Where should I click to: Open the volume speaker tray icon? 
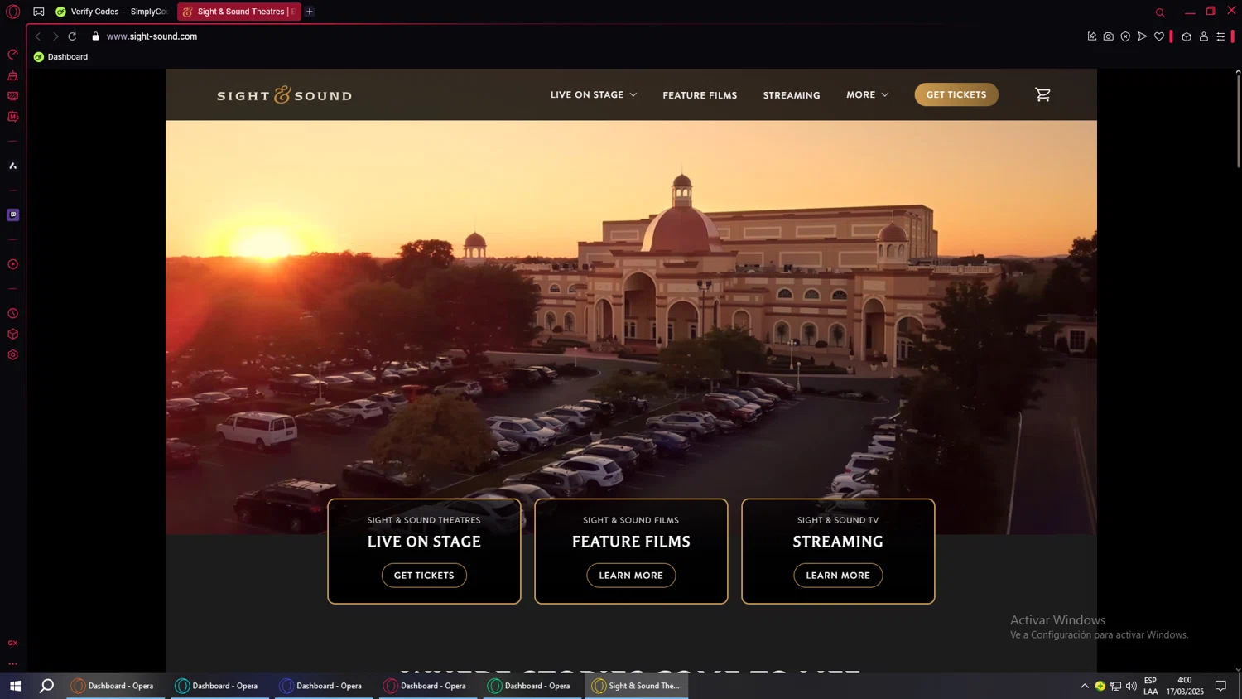(x=1131, y=686)
